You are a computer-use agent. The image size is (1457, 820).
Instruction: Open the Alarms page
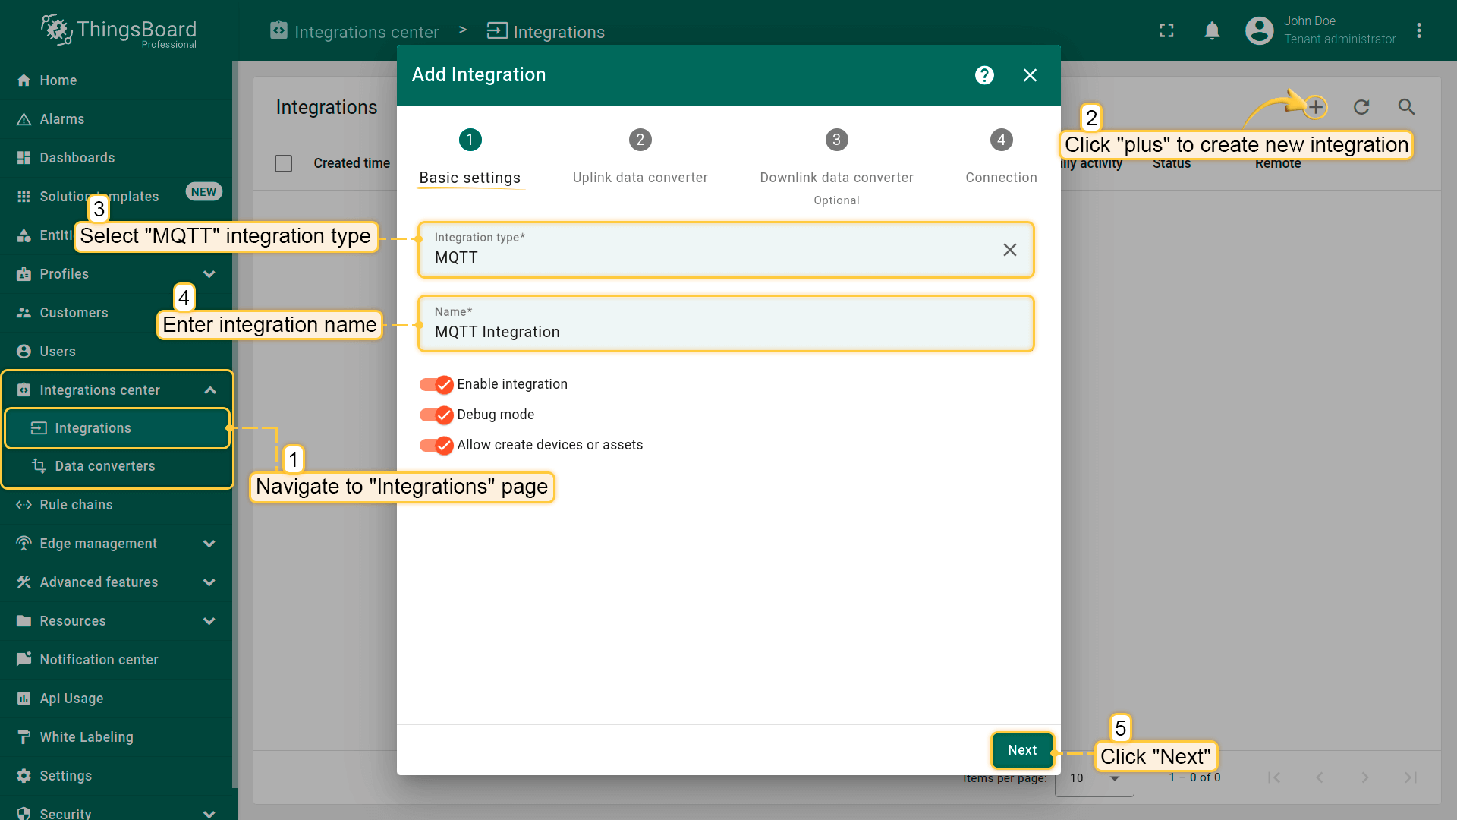point(62,118)
